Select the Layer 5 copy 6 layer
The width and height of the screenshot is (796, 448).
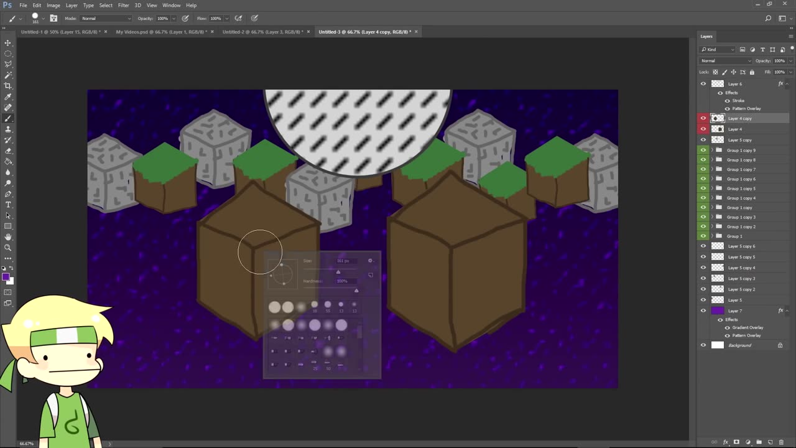(x=744, y=246)
